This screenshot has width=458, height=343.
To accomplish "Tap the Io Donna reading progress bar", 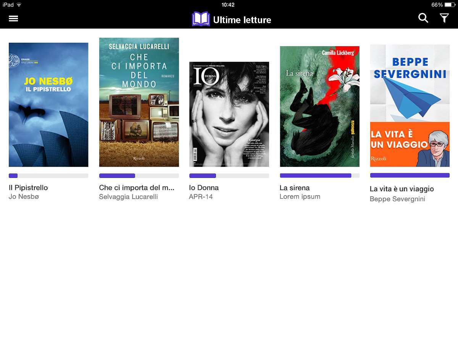I will [229, 176].
